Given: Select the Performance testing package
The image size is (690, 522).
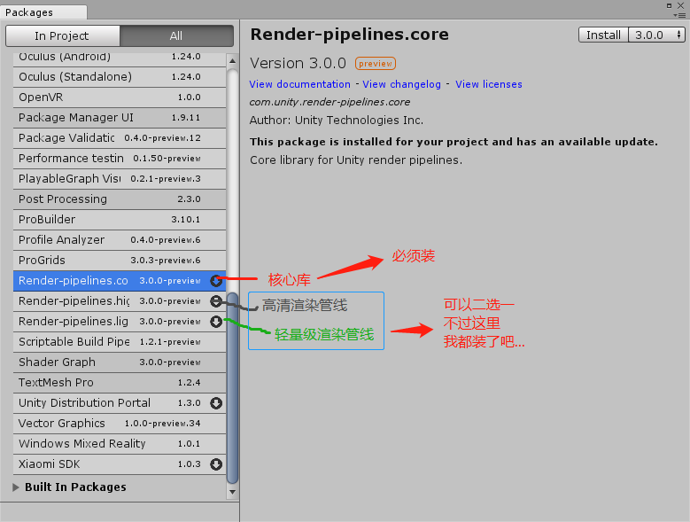Looking at the screenshot, I should click(x=120, y=159).
